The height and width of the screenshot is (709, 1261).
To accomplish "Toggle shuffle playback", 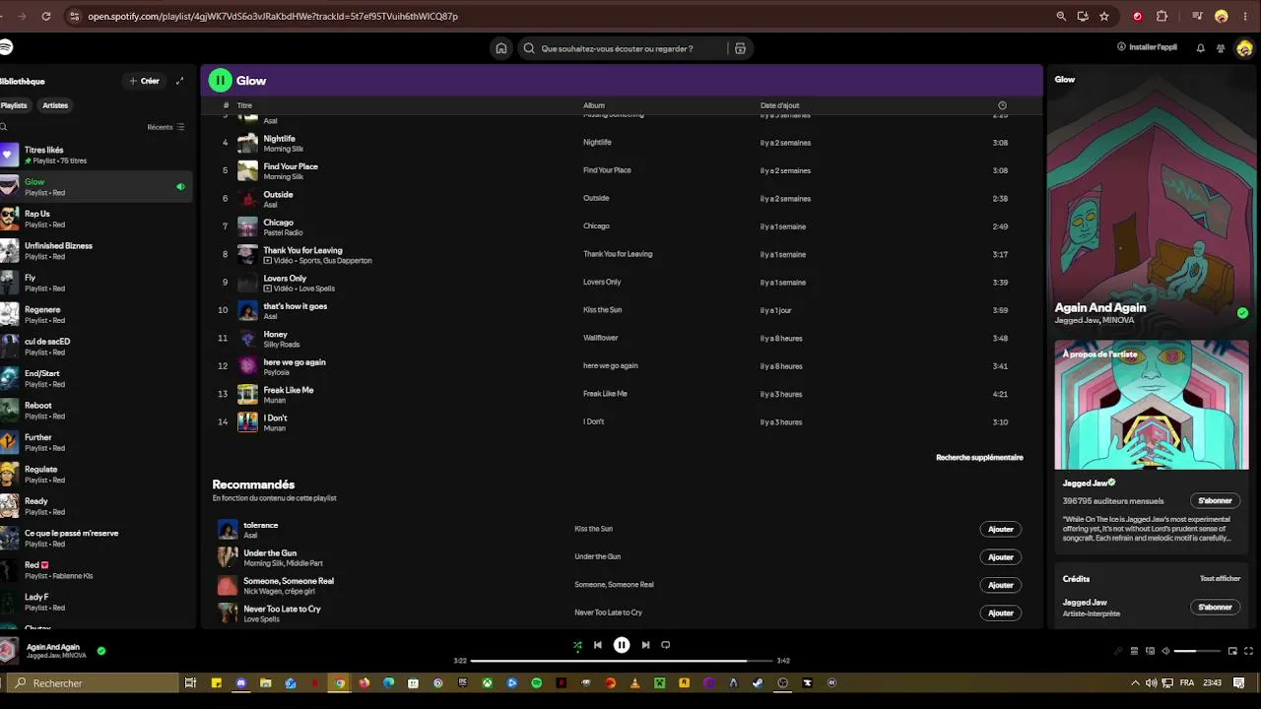I will [x=577, y=645].
